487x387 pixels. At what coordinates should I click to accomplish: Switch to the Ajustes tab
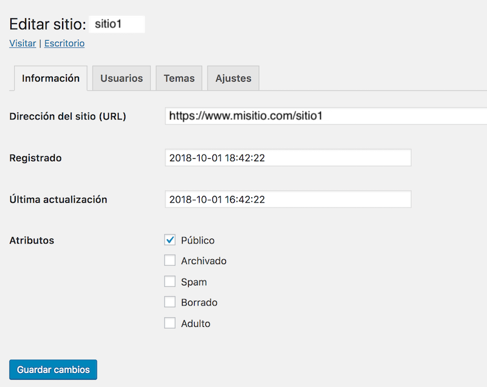pyautogui.click(x=233, y=78)
